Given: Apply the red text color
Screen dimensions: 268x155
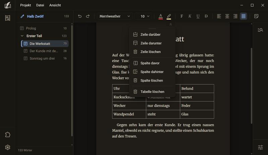Looking at the screenshot, I should pyautogui.click(x=160, y=16).
